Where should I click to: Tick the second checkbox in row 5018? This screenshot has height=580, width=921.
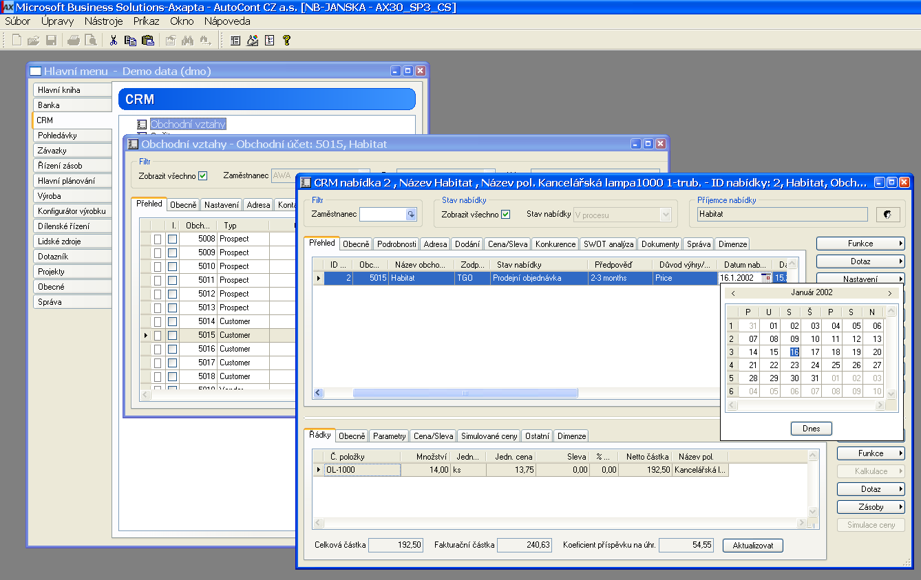(x=172, y=376)
